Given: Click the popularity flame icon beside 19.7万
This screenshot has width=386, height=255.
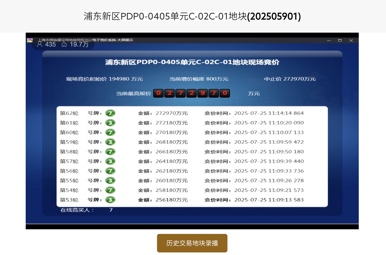Looking at the screenshot, I should [x=64, y=44].
